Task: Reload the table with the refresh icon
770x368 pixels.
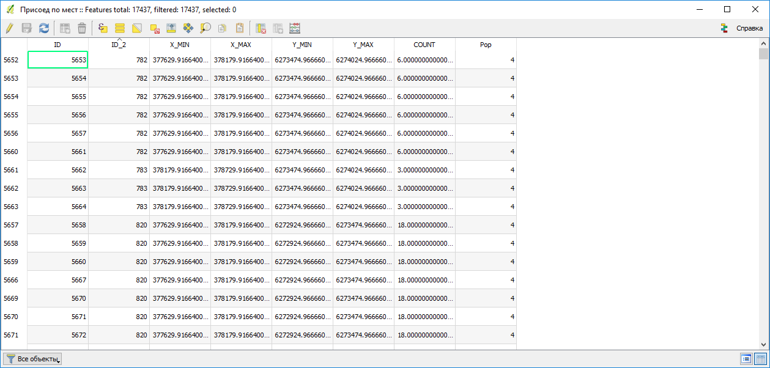Action: click(44, 28)
